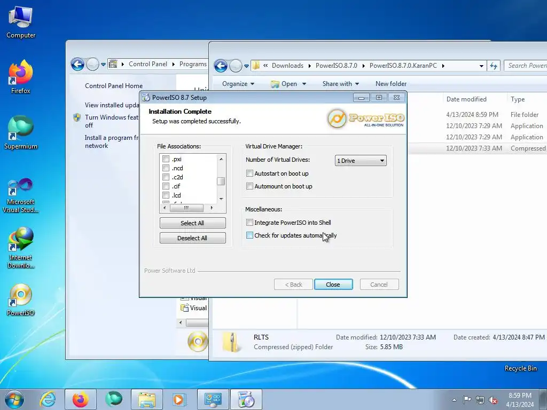Click the file associations horizontal scrollbar thumb
The image size is (547, 410).
pos(186,208)
